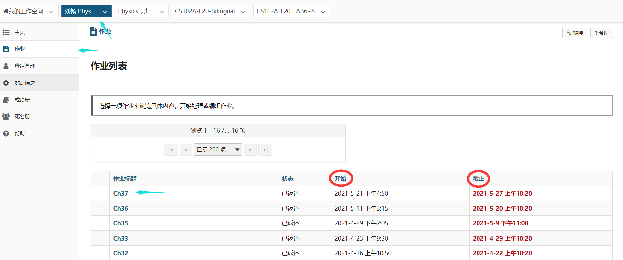Click the 帮助 button at top right
Viewport: 623px width, 260px height.
[601, 33]
